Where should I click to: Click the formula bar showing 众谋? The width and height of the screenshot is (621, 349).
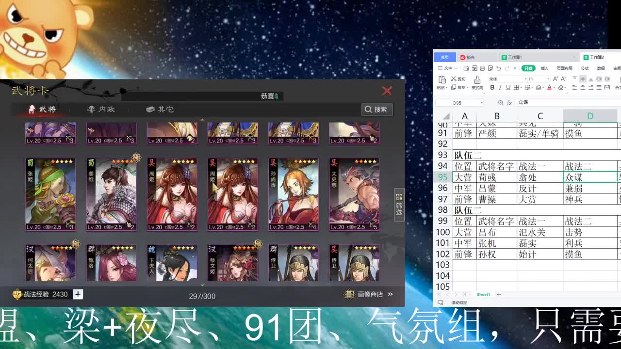pyautogui.click(x=569, y=103)
